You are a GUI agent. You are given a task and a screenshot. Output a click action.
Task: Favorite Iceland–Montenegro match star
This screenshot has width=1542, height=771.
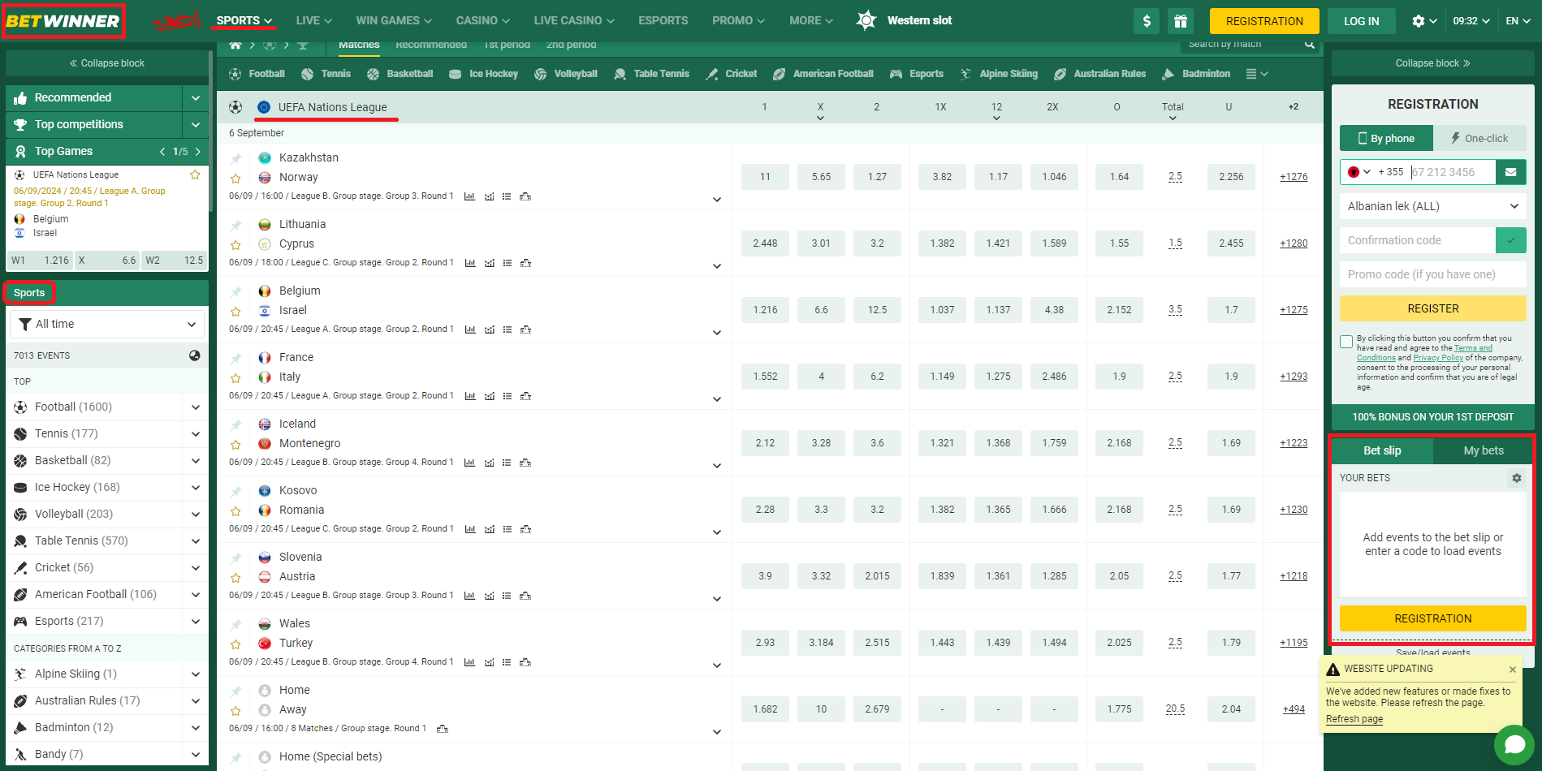tap(235, 444)
